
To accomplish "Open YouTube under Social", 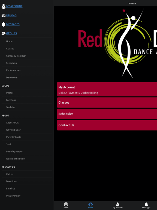I will [x=27, y=107].
